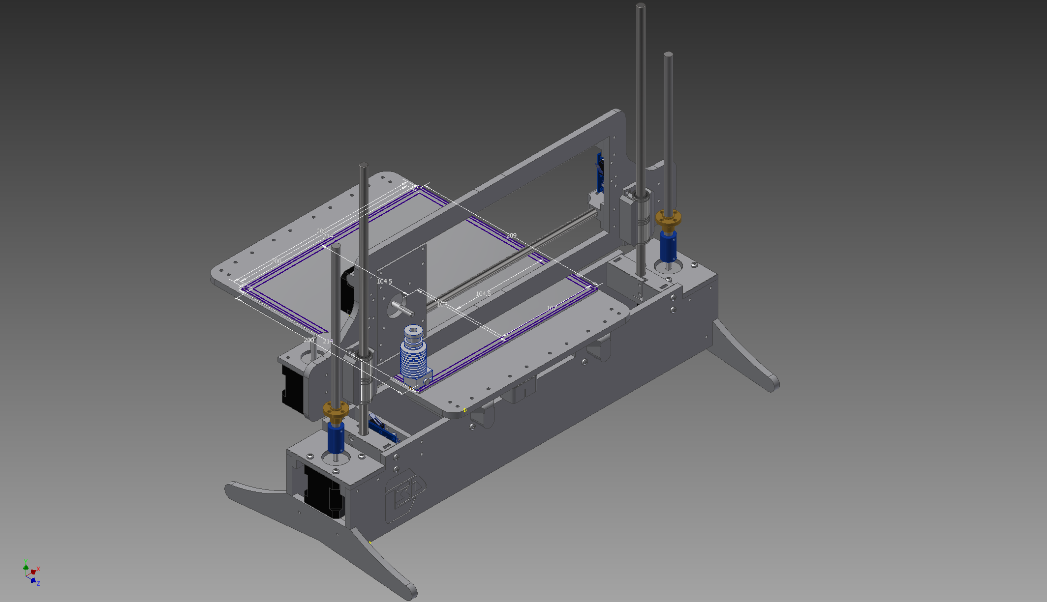The height and width of the screenshot is (602, 1047).
Task: Pick the blue shaft coupler at rear-right
Action: tap(668, 247)
